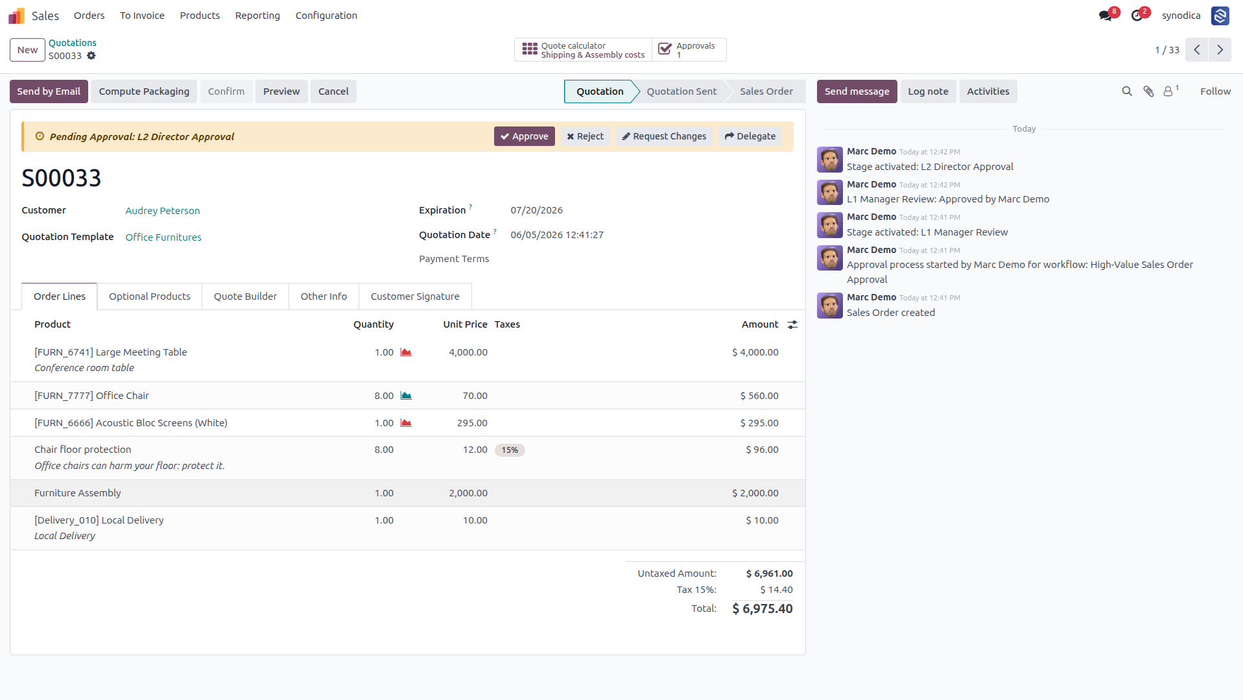
Task: Click the Expiration date 07/20/2026
Action: point(536,210)
